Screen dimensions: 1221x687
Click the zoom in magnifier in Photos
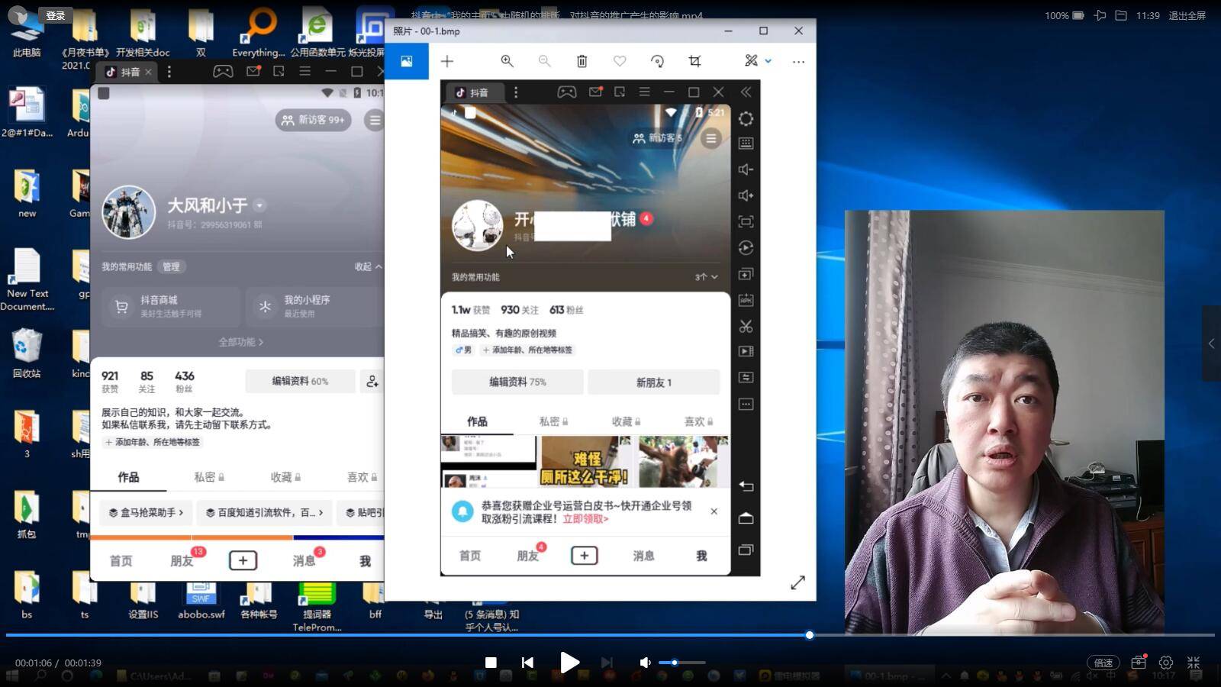point(507,61)
